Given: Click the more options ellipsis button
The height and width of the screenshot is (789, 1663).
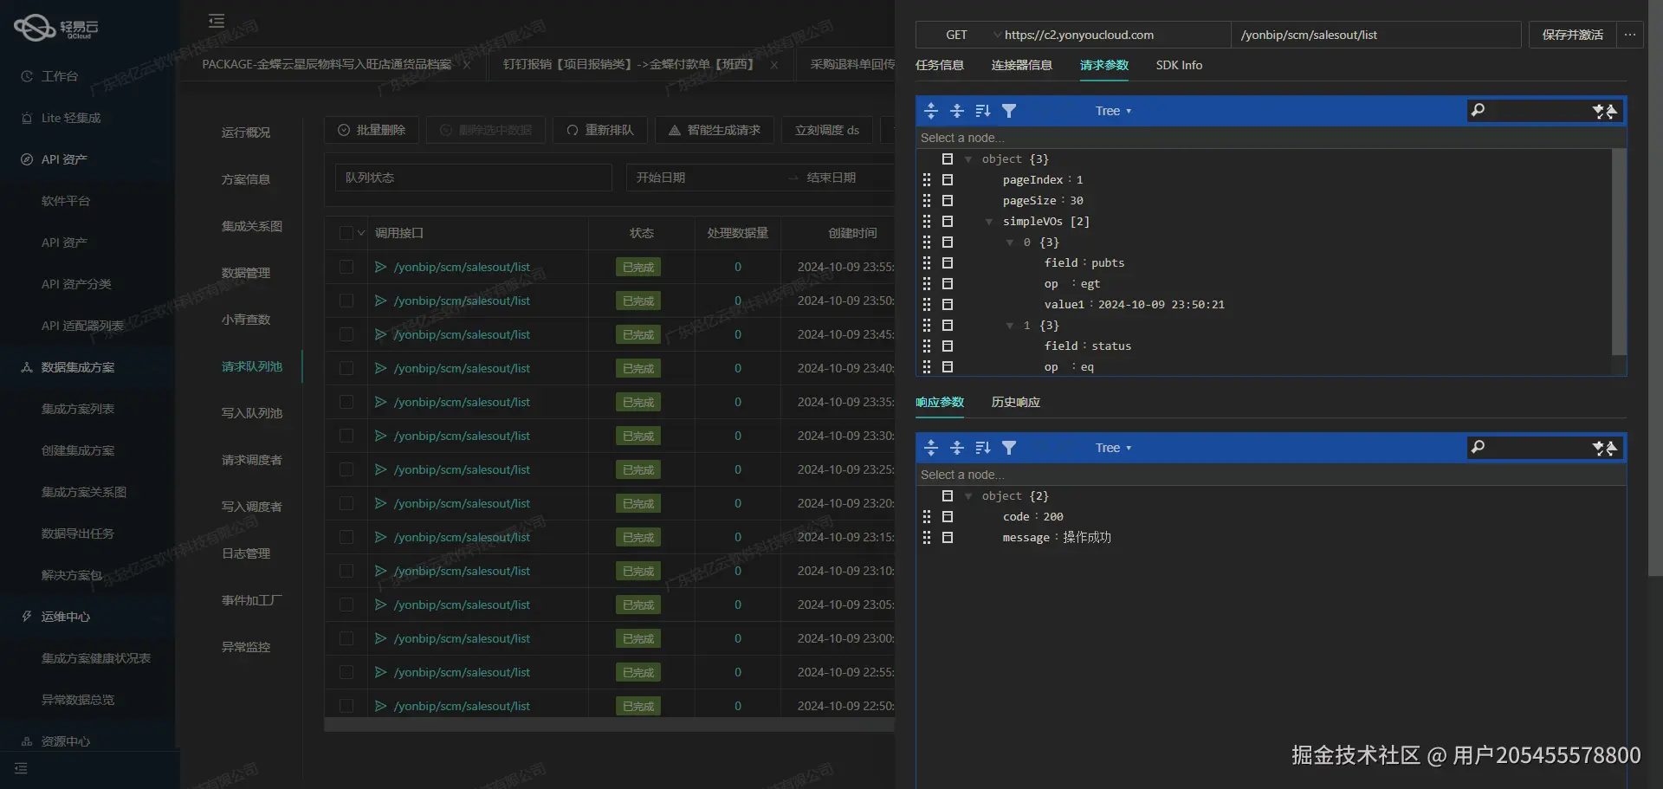Looking at the screenshot, I should (1629, 35).
